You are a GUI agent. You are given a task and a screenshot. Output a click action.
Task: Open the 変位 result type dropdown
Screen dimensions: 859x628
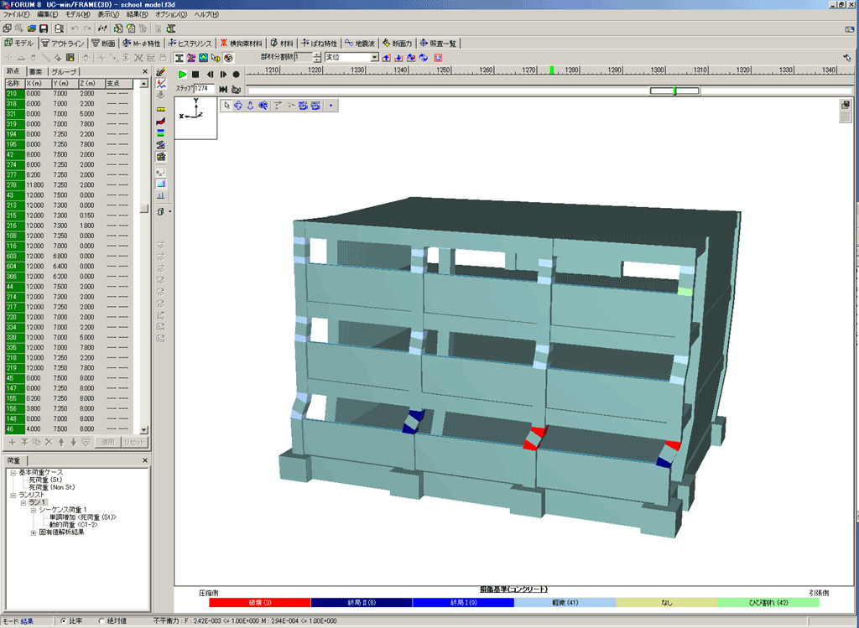click(x=375, y=57)
